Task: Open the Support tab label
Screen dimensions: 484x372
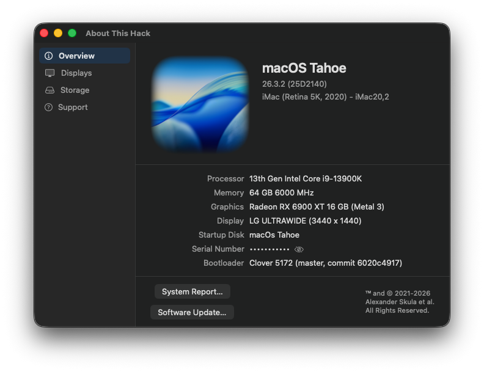Action: pos(73,108)
